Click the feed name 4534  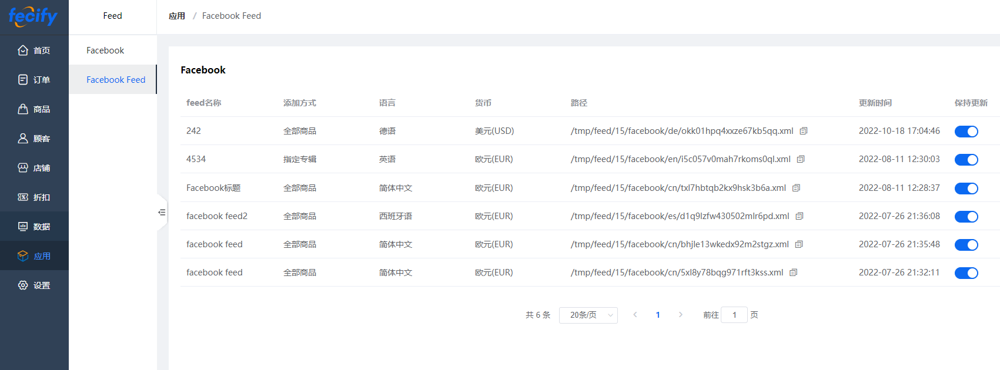(x=196, y=159)
